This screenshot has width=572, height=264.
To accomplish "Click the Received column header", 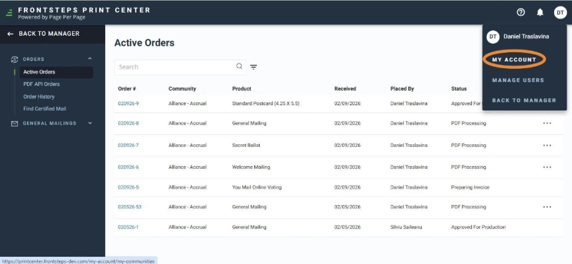I will click(345, 89).
